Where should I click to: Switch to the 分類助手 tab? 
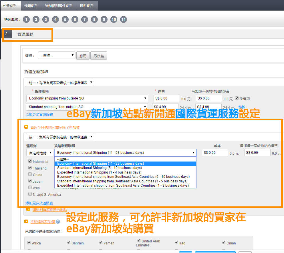[x=31, y=6]
